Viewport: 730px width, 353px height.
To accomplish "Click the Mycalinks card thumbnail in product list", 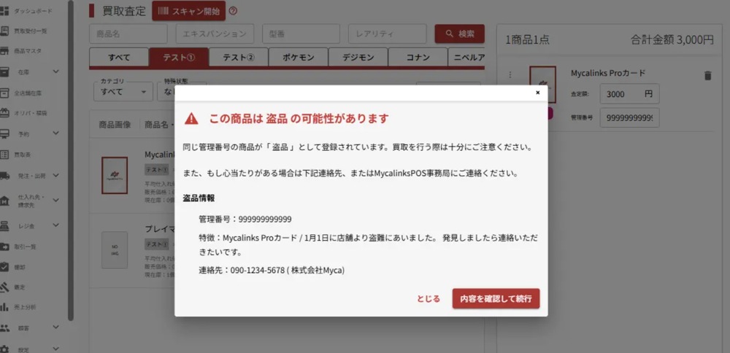I will (x=115, y=175).
